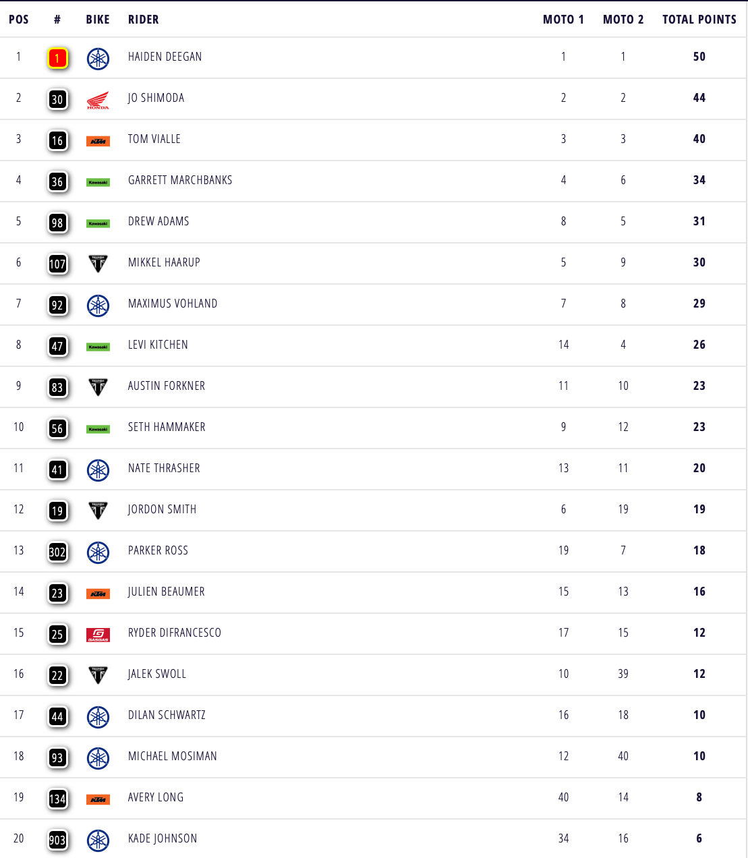Click the Yamaha logo beside Maximus Vohland
748x858 pixels.
[98, 305]
